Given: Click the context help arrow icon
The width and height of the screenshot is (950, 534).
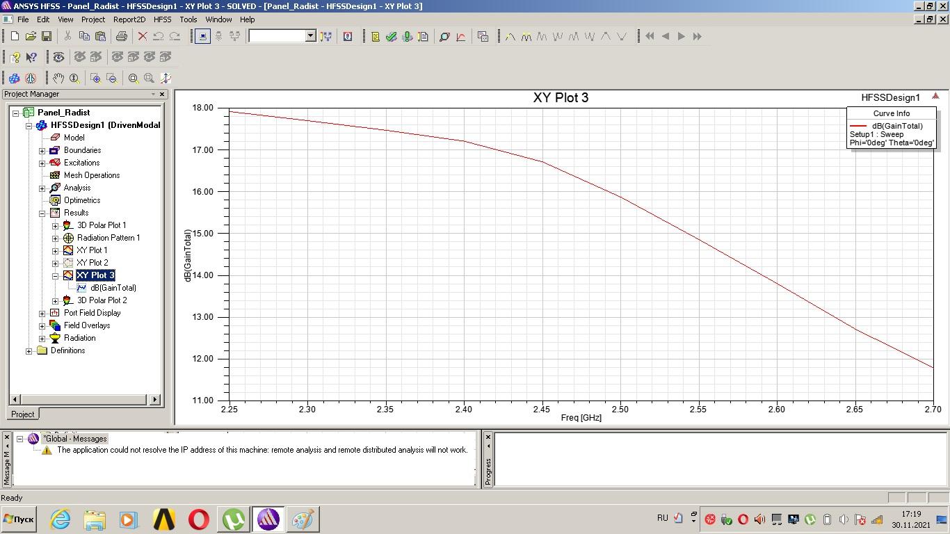Looking at the screenshot, I should coord(31,57).
